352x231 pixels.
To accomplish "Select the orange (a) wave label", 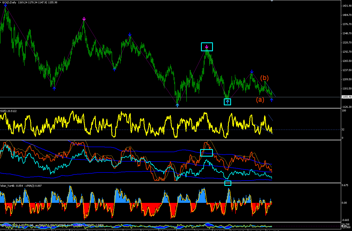I will pos(260,99).
